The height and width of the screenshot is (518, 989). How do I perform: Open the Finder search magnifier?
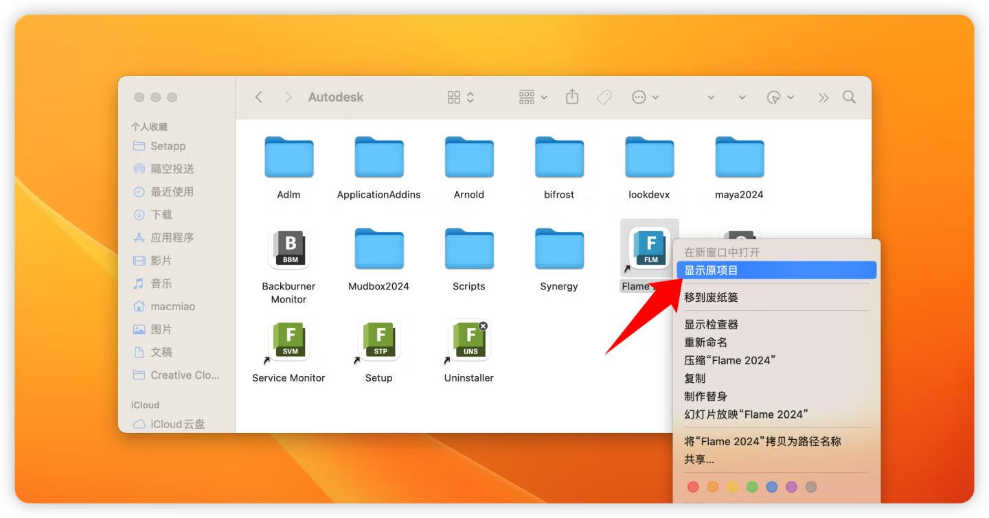tap(849, 97)
